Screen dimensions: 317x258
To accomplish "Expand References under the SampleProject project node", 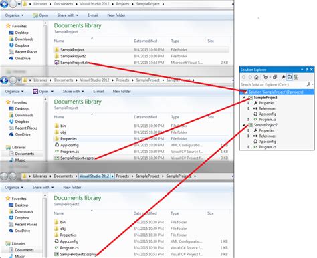I will coord(248,108).
